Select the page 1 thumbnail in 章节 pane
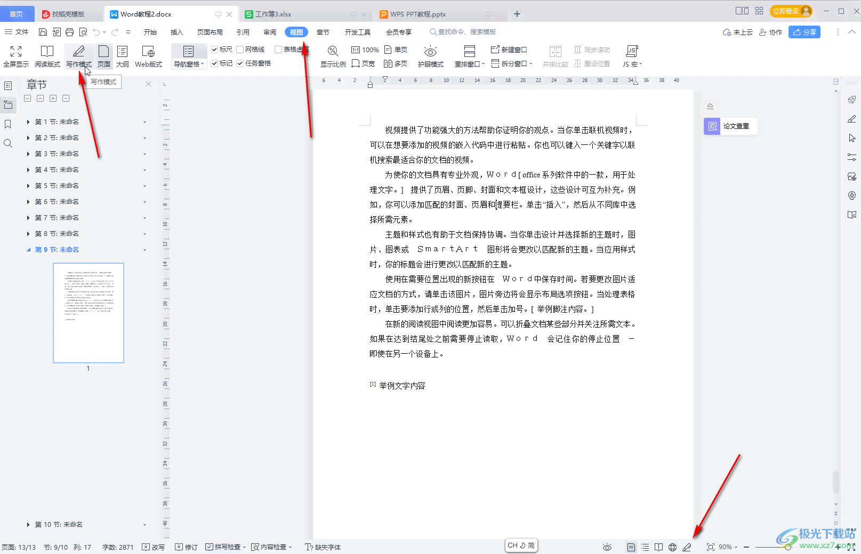 pyautogui.click(x=88, y=313)
